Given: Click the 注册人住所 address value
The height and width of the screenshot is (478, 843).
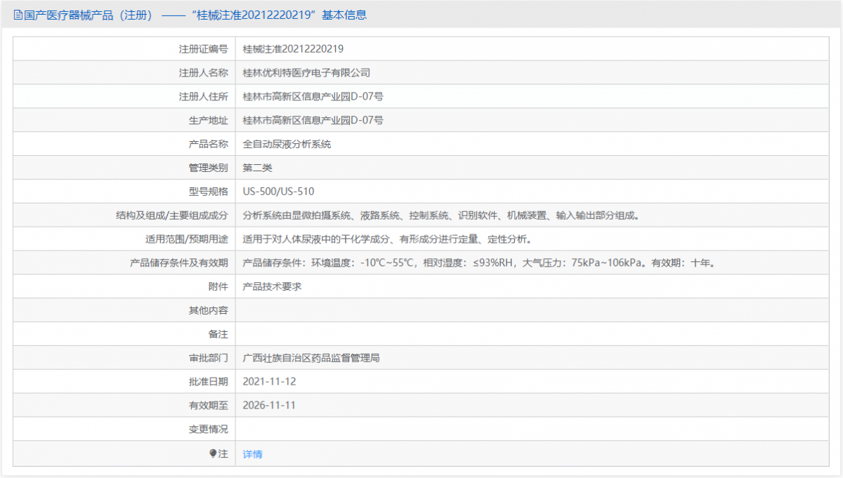Looking at the screenshot, I should pyautogui.click(x=313, y=96).
